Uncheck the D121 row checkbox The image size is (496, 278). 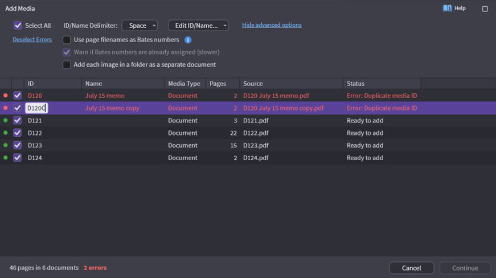[x=18, y=121]
